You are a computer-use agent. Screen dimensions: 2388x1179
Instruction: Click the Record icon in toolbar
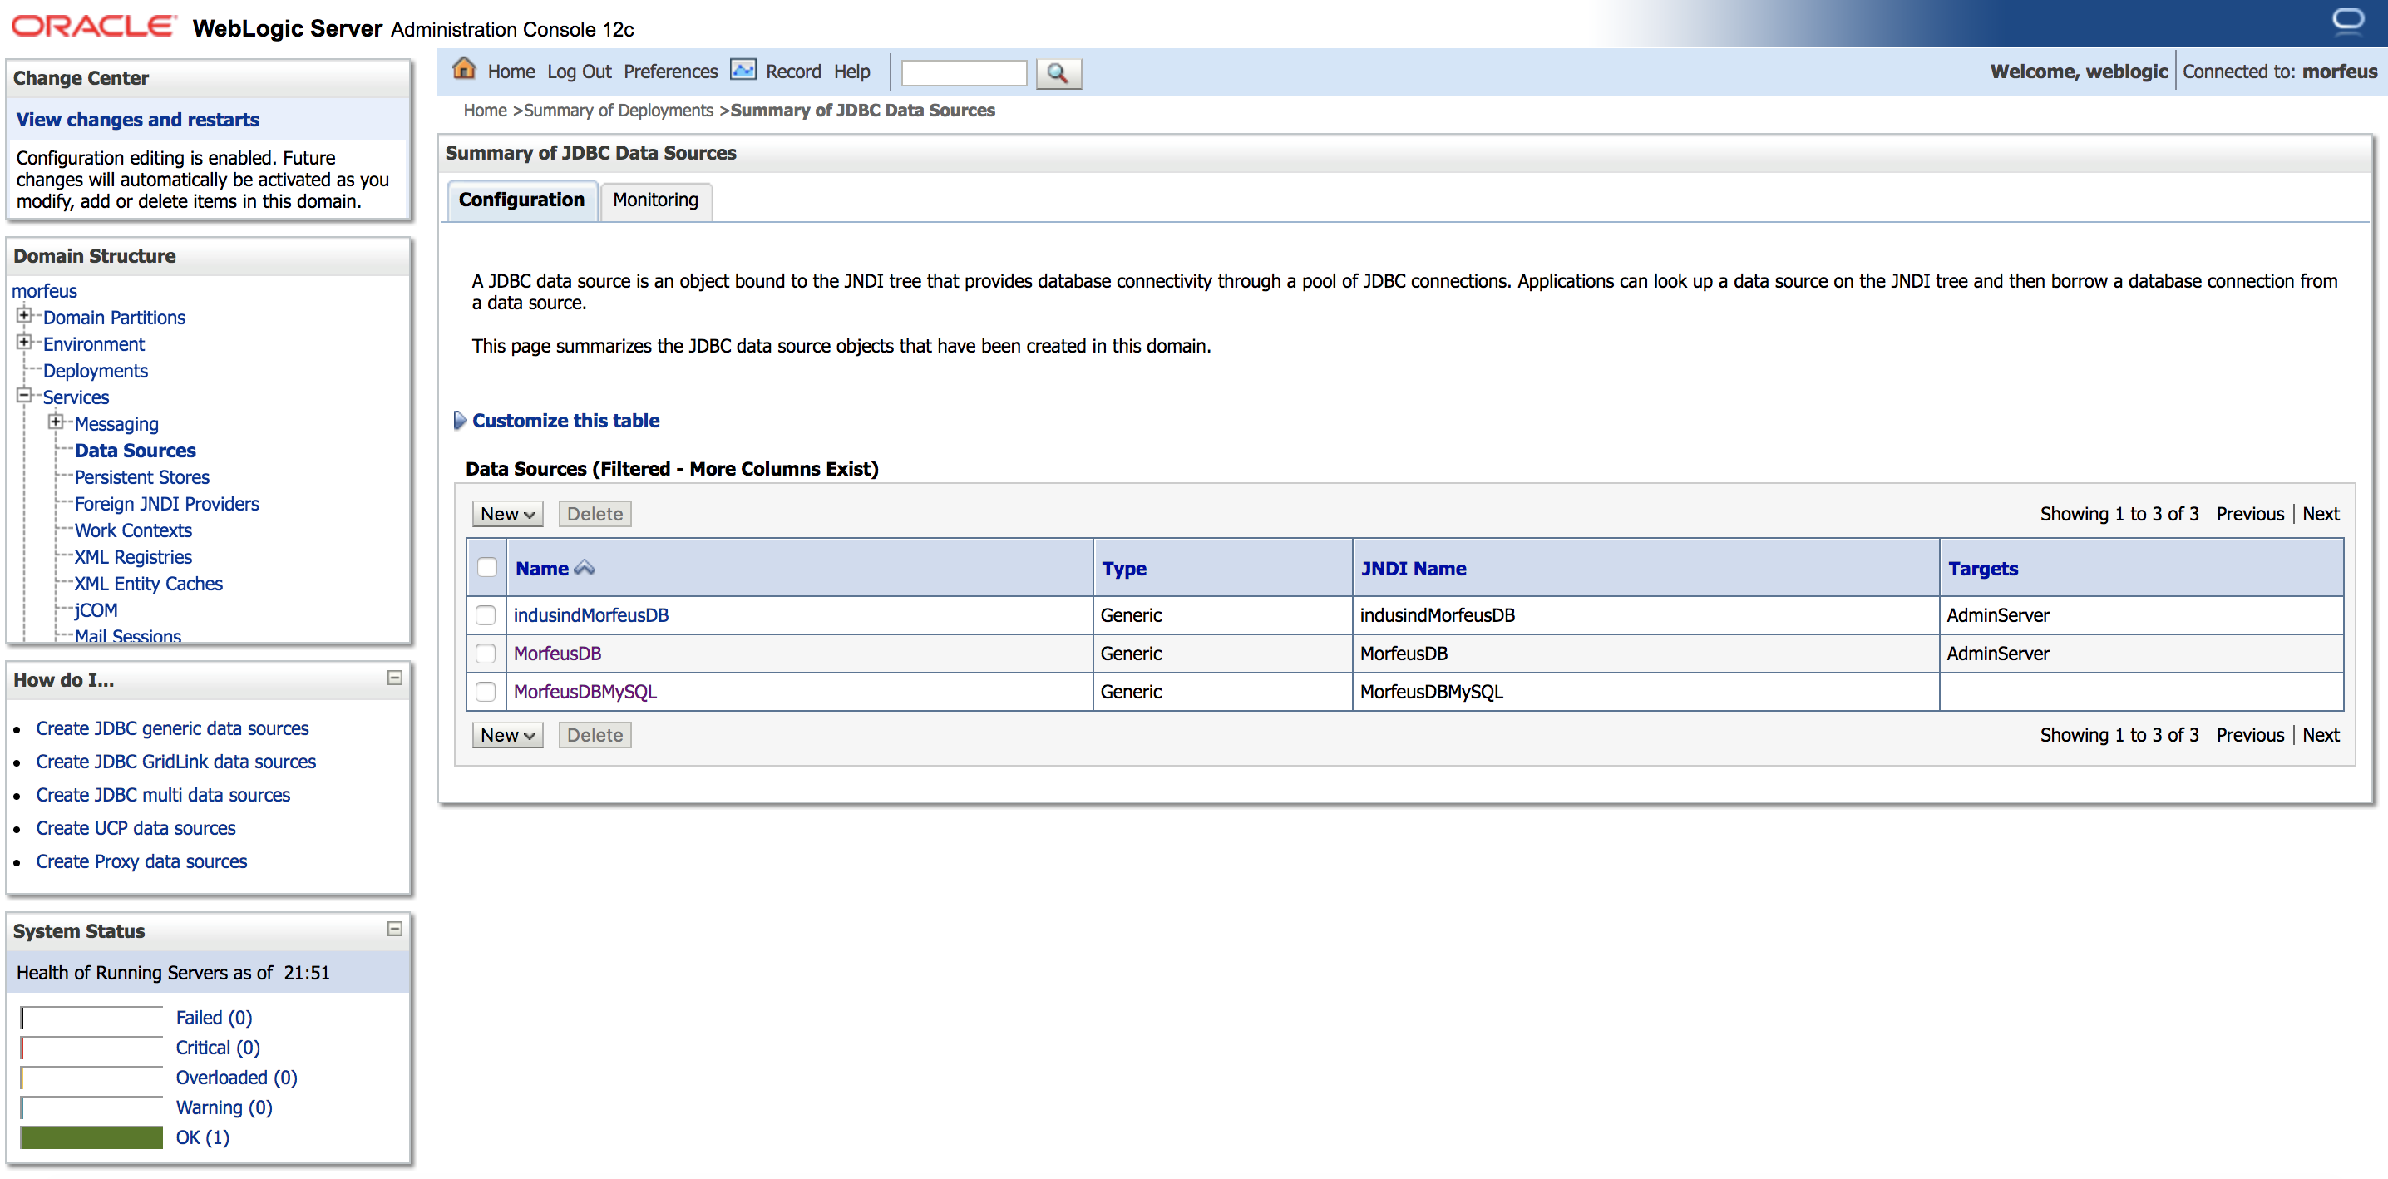743,71
